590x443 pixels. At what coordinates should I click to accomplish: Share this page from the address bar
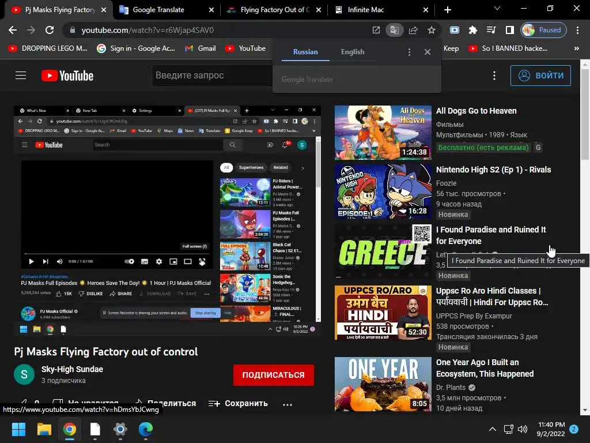click(x=413, y=30)
